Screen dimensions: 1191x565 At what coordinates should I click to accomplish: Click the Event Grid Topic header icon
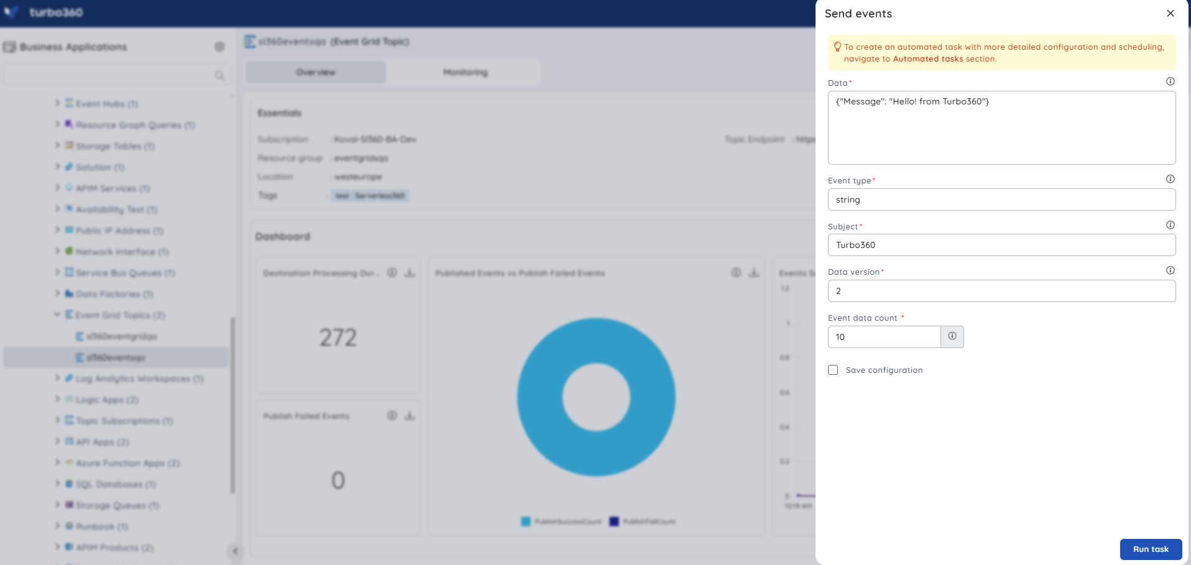pos(250,42)
